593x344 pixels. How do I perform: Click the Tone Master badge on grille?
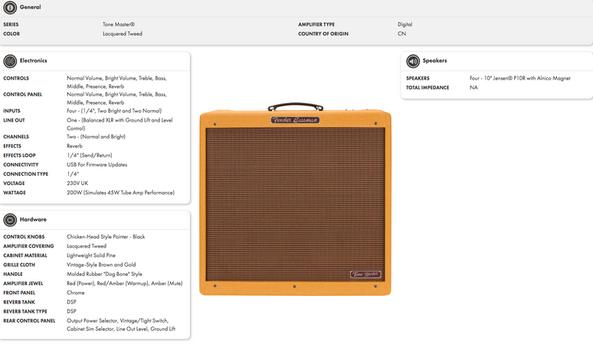(366, 274)
